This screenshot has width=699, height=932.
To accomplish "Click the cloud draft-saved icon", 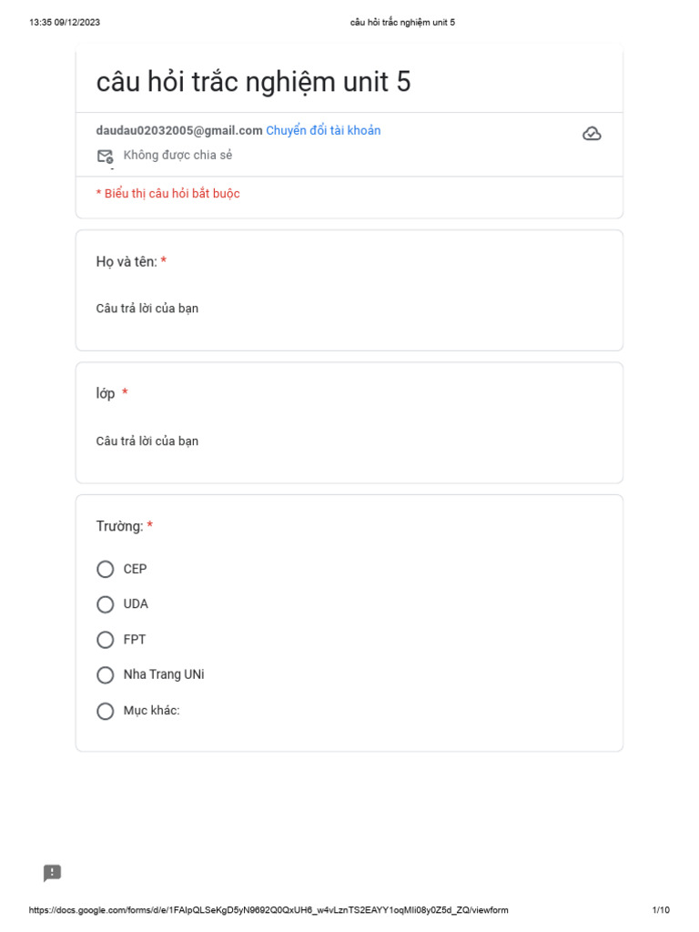I will point(592,134).
